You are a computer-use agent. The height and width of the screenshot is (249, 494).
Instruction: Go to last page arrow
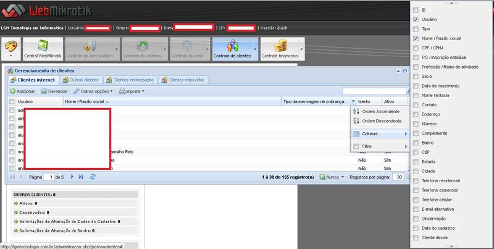81,177
